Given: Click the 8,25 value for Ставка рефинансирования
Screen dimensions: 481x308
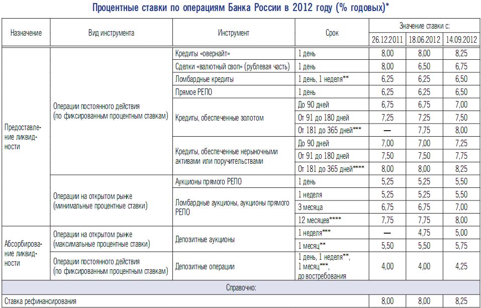Looking at the screenshot, I should 461,301.
